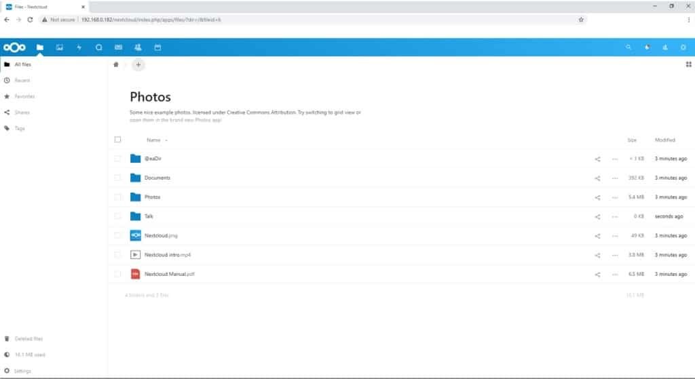
Task: Click the new file plus button
Action: [138, 64]
